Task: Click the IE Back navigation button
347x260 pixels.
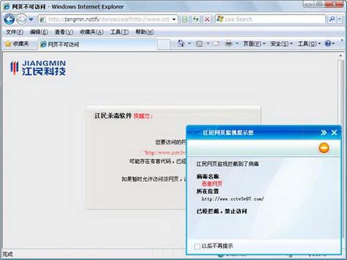Action: [x=9, y=19]
